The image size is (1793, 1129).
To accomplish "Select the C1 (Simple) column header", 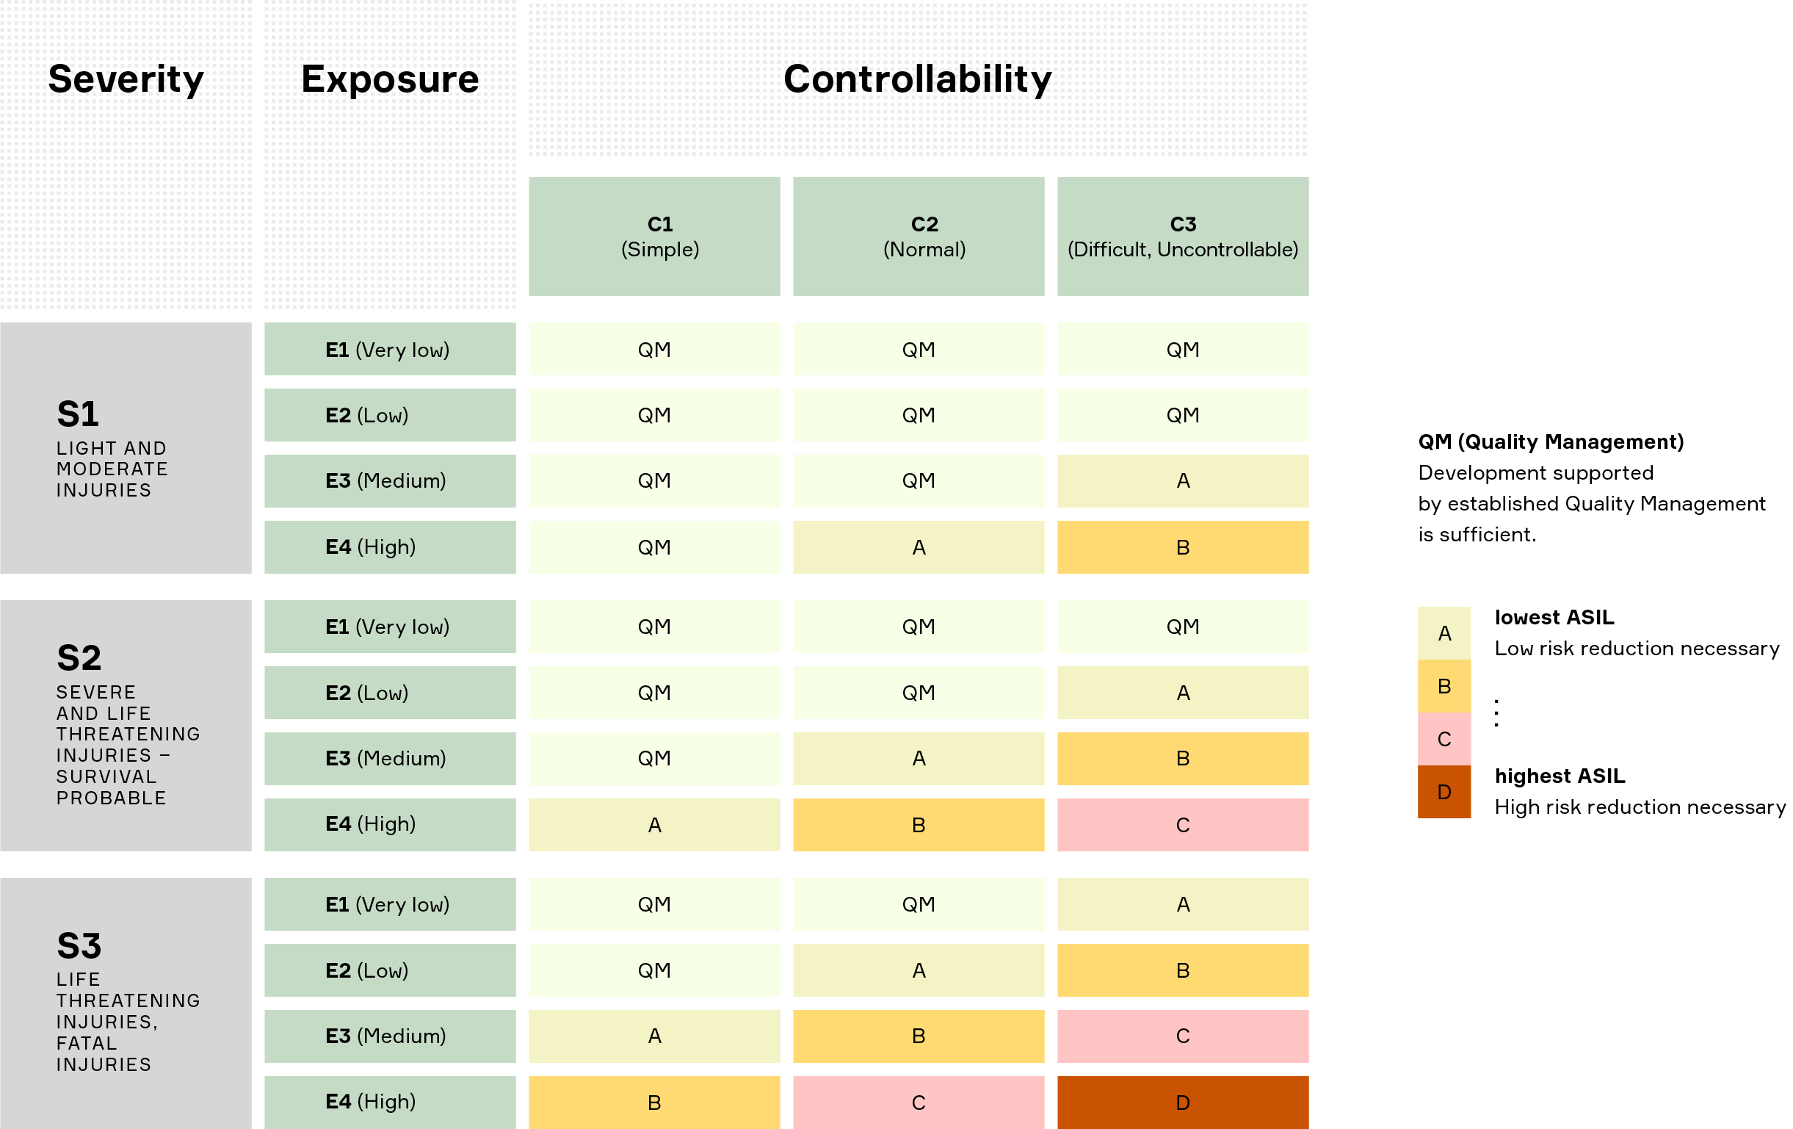I will pos(653,236).
